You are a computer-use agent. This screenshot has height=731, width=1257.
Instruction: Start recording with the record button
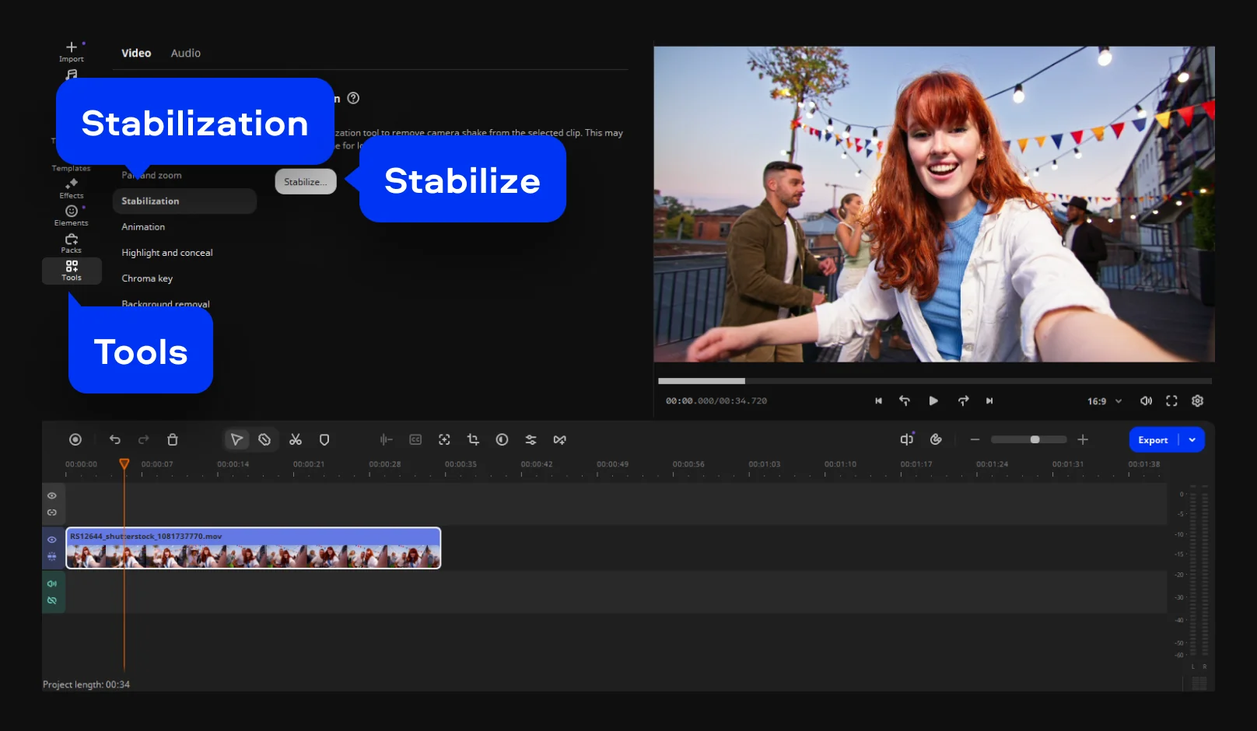pyautogui.click(x=75, y=439)
